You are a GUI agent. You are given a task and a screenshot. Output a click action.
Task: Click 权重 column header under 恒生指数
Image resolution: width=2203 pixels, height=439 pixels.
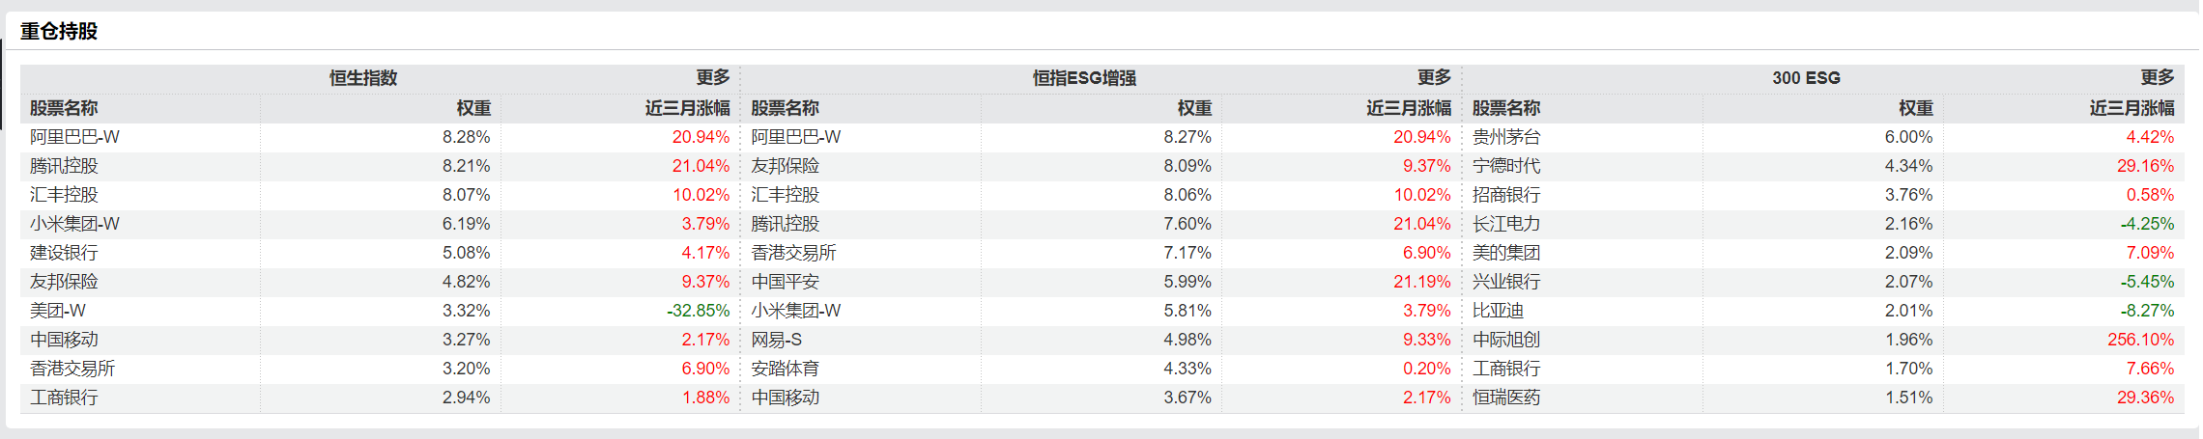(x=473, y=108)
